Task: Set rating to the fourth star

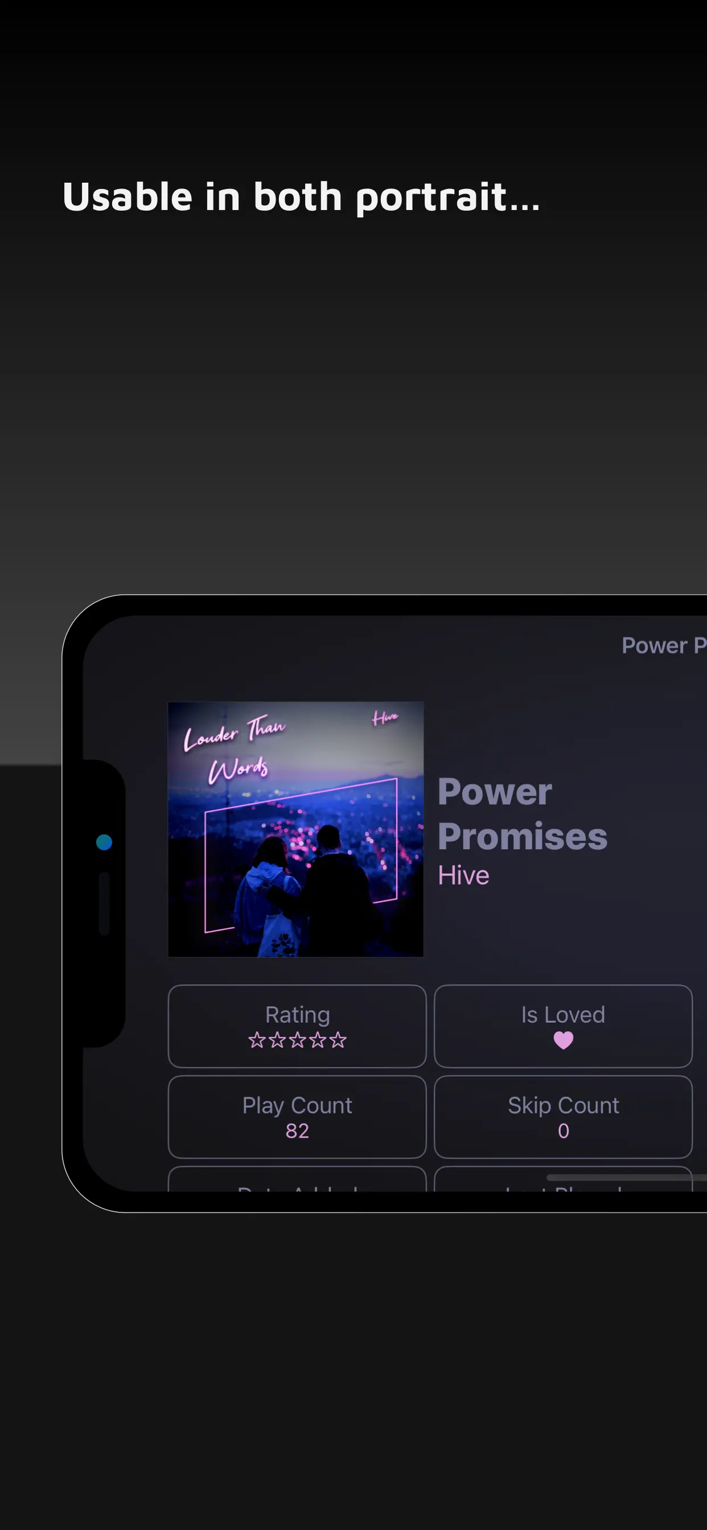Action: (317, 1040)
